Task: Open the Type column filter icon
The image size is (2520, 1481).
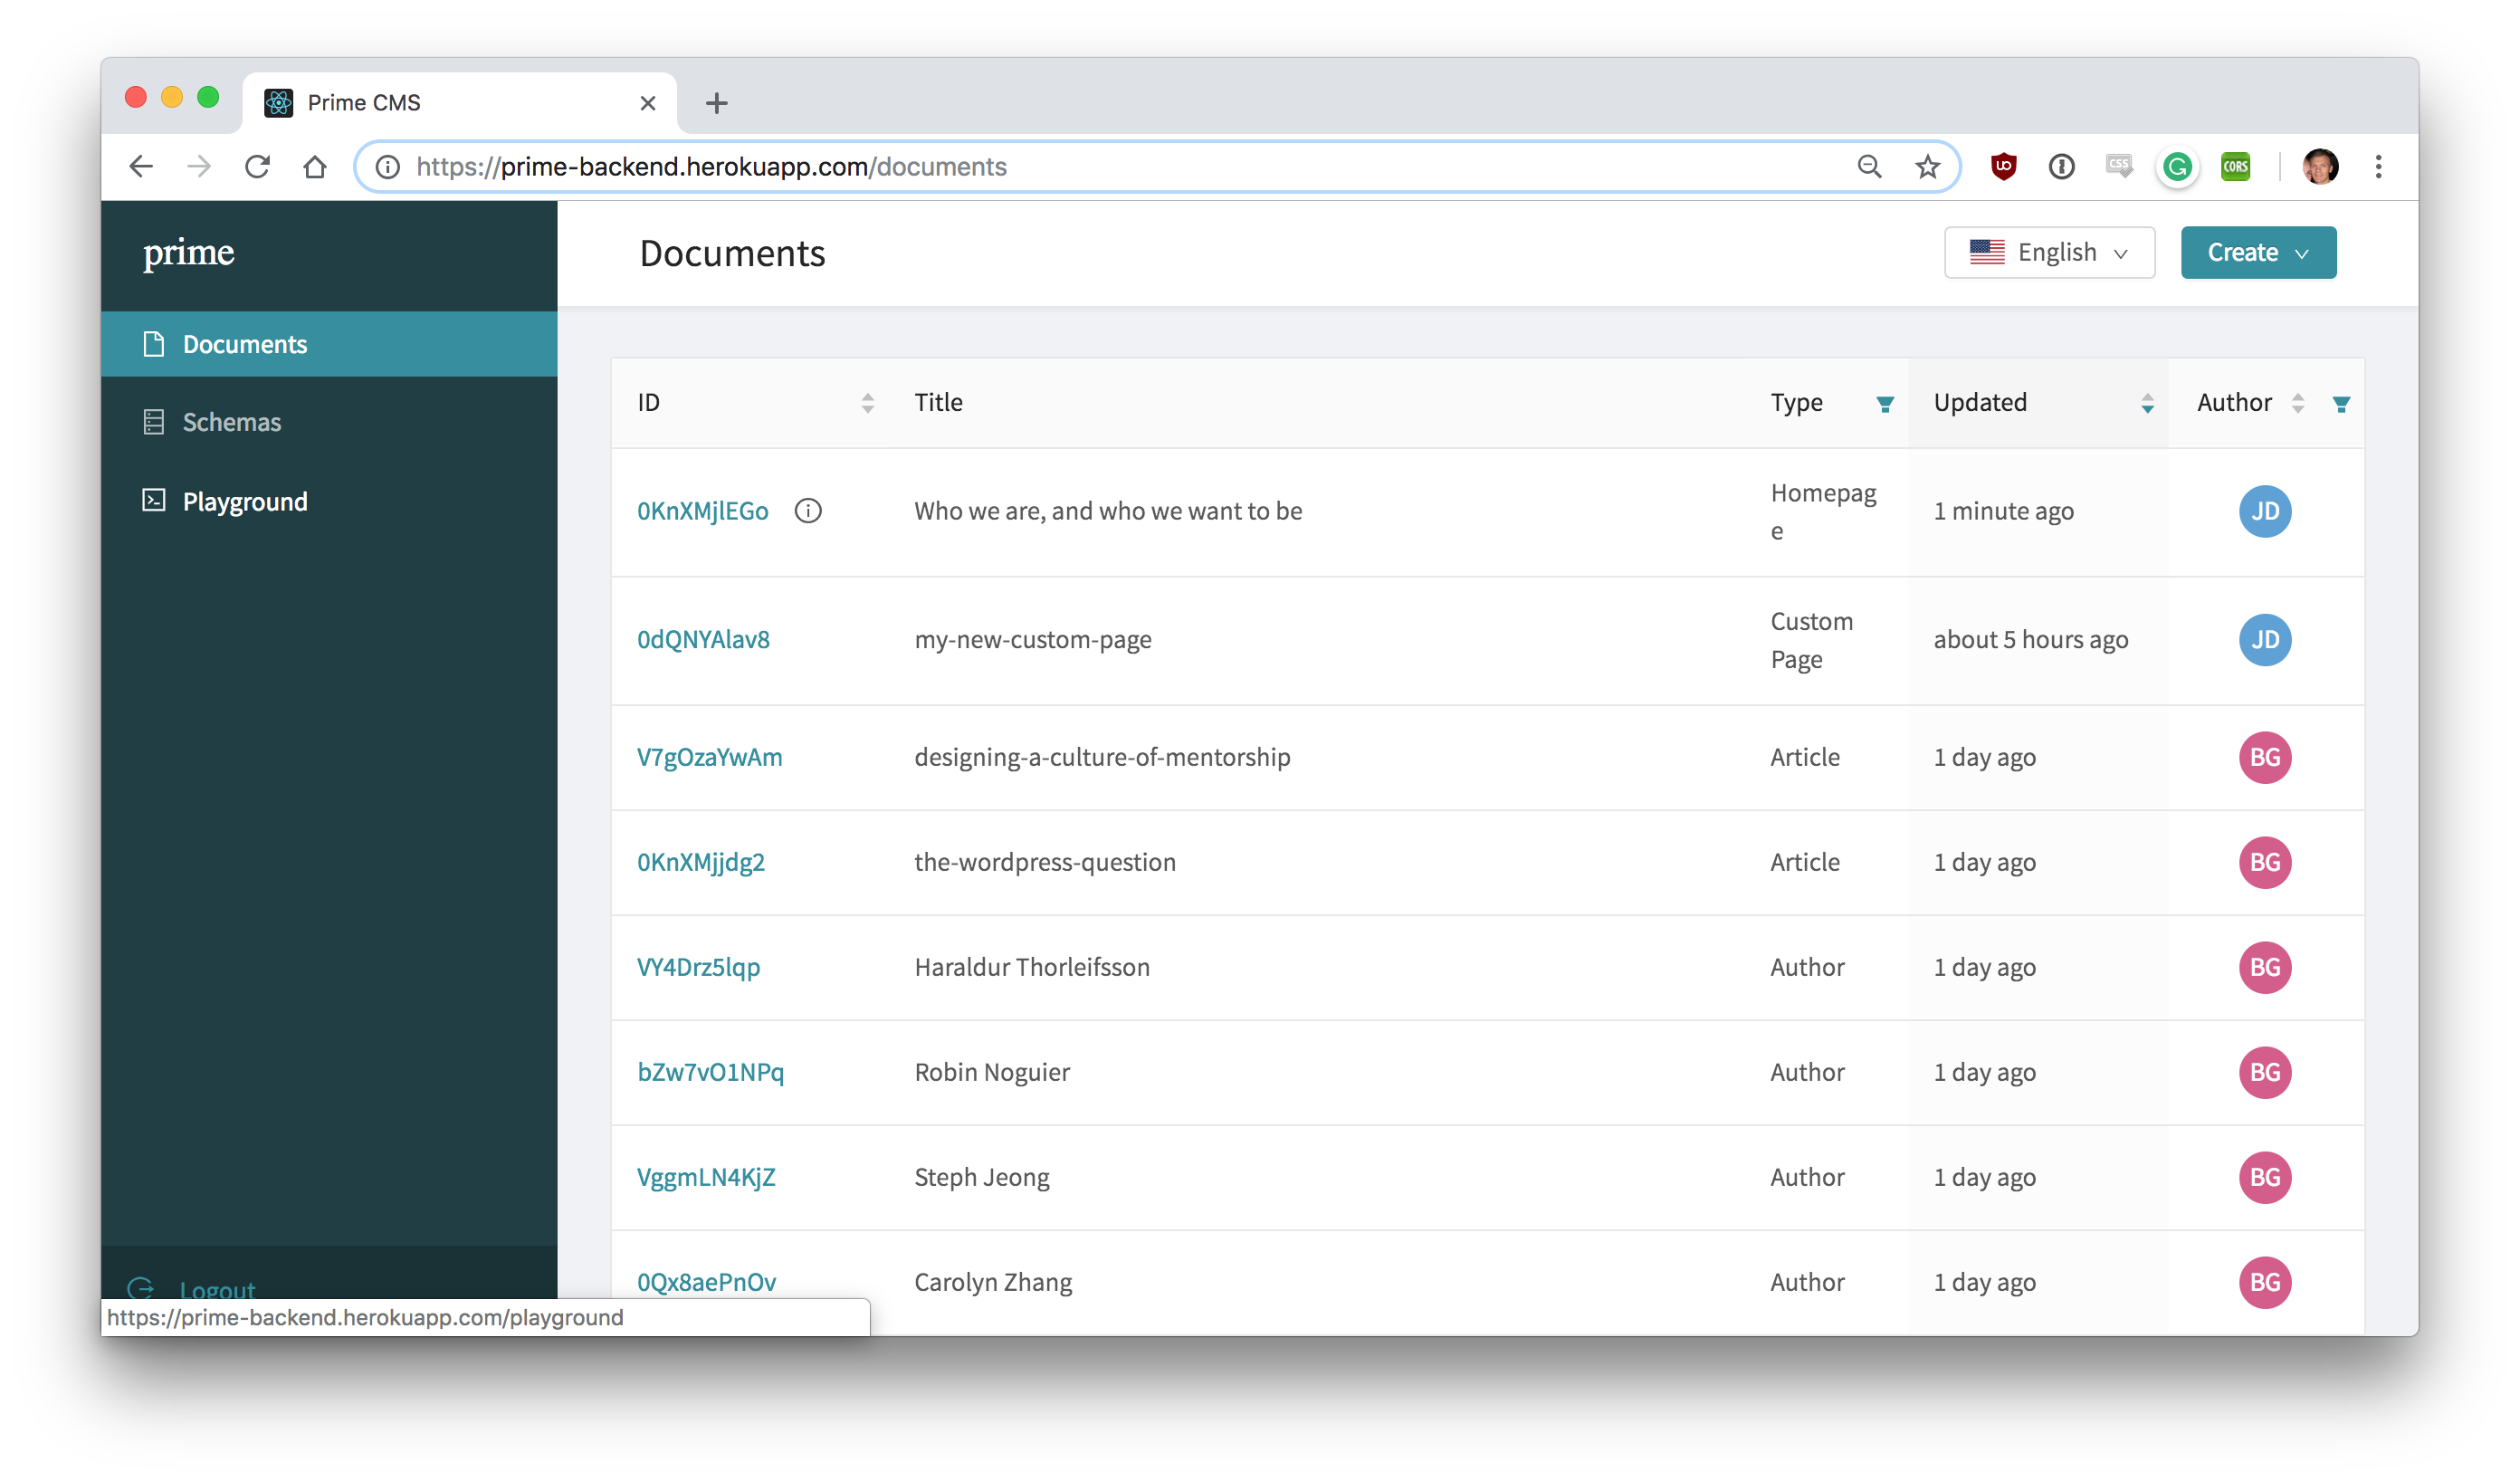Action: click(x=1884, y=404)
